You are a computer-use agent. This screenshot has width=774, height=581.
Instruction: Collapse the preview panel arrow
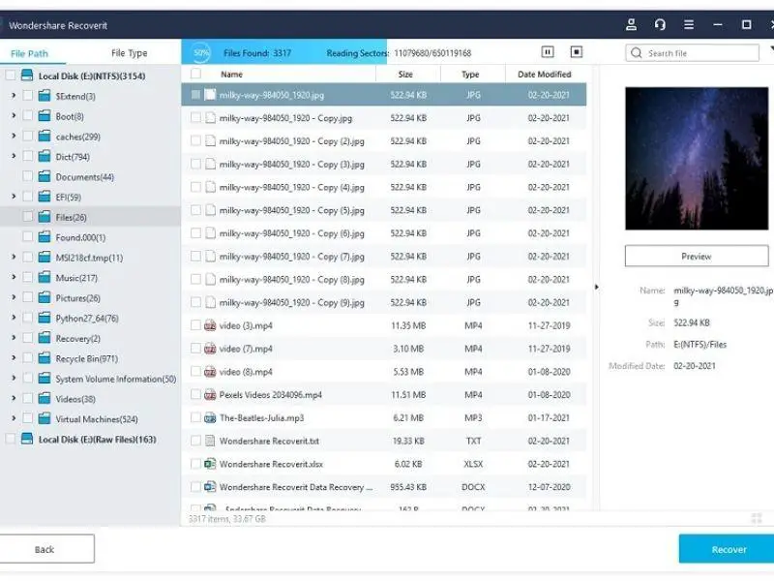coord(596,287)
